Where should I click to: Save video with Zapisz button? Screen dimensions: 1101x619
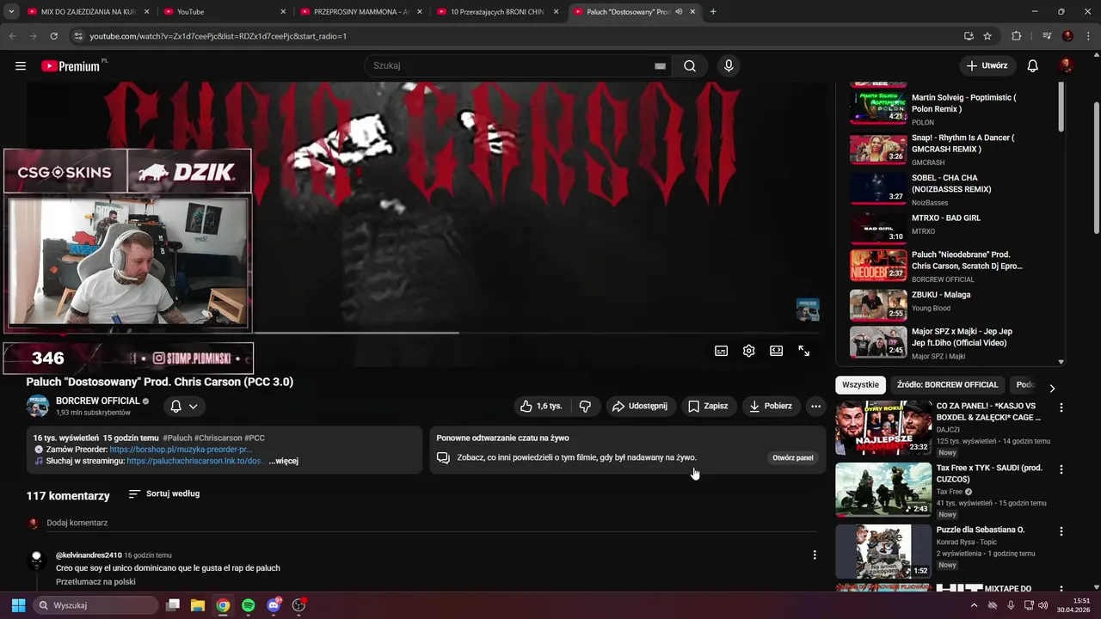tap(708, 406)
